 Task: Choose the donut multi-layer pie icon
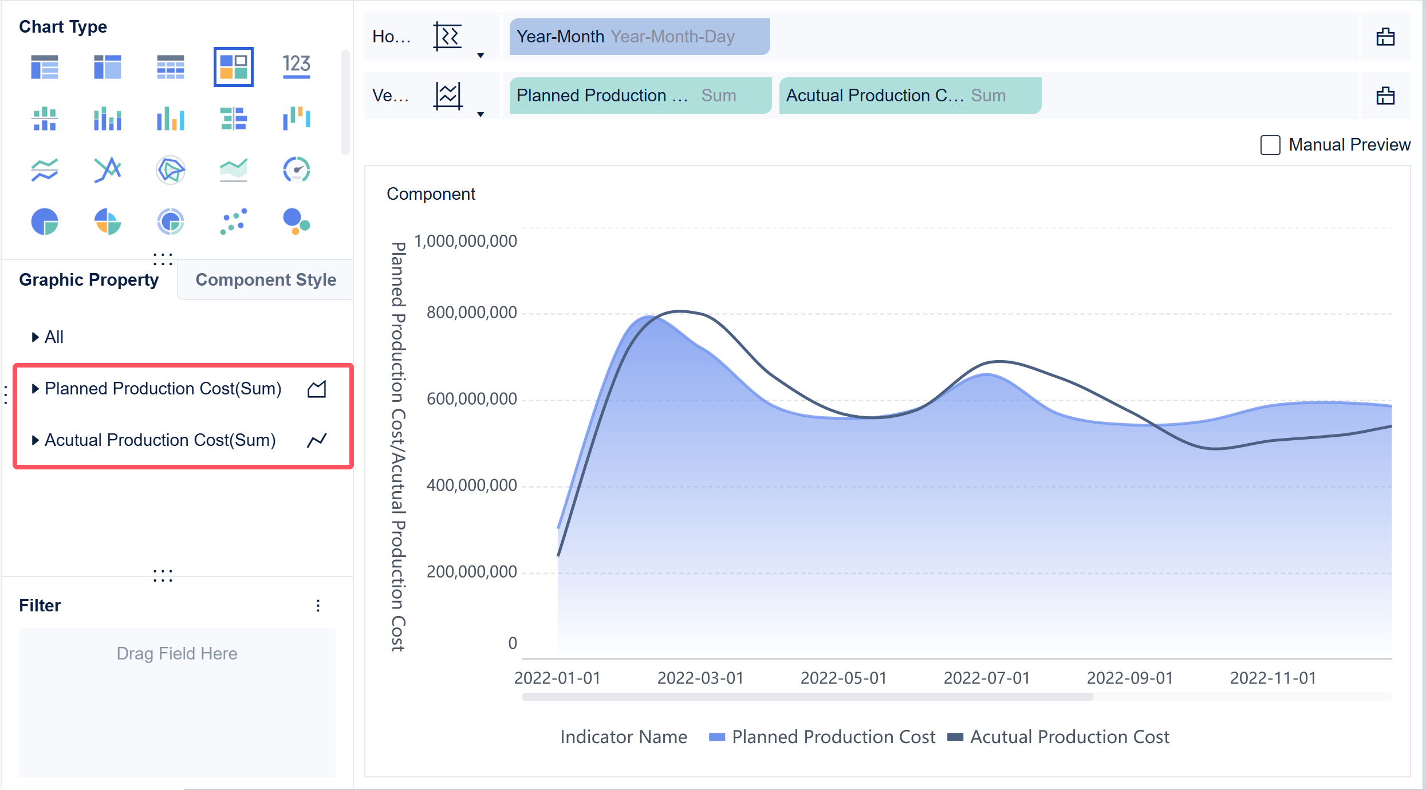pyautogui.click(x=171, y=222)
